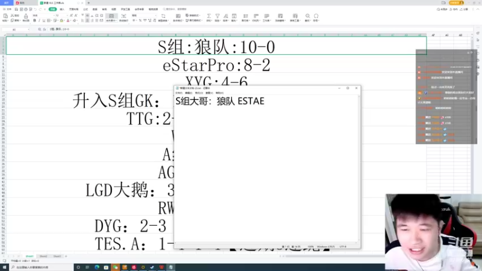482x271 pixels.
Task: Open the table style dropdown
Action: [193, 15]
